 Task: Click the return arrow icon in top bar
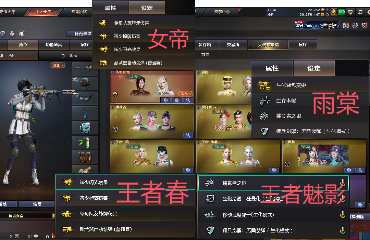(x=360, y=12)
